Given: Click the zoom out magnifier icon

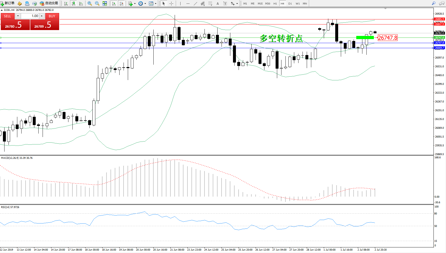Looking at the screenshot, I should (x=97, y=3).
